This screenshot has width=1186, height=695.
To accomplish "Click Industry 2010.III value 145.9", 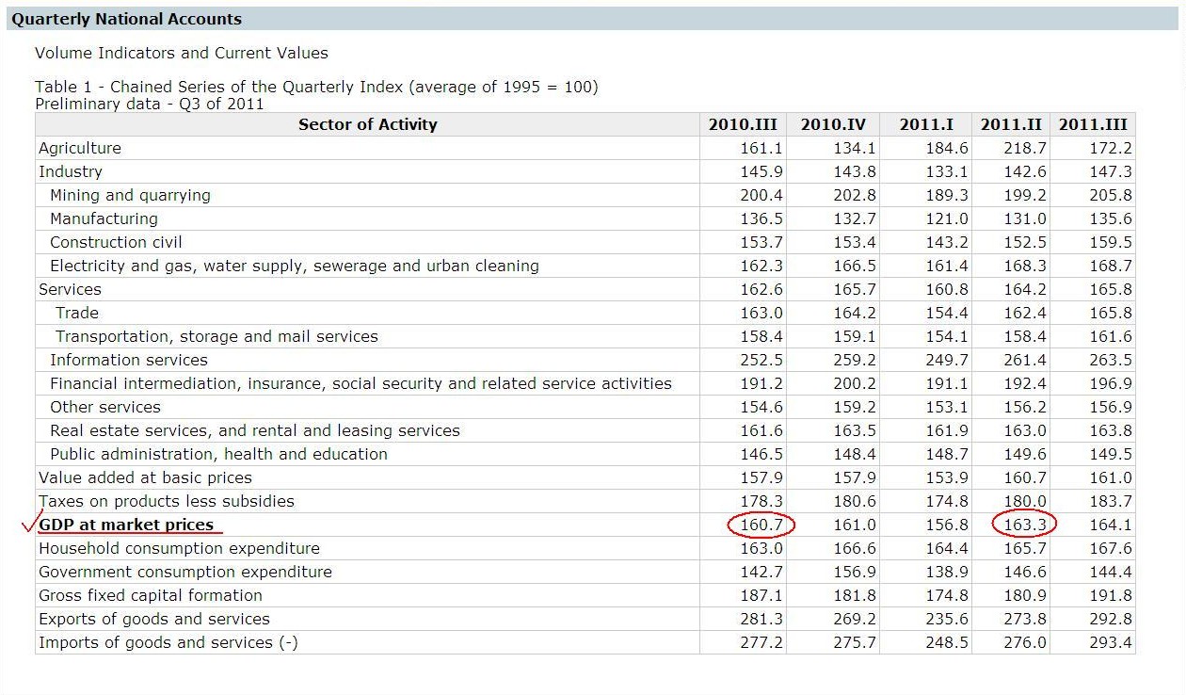I will click(x=761, y=171).
